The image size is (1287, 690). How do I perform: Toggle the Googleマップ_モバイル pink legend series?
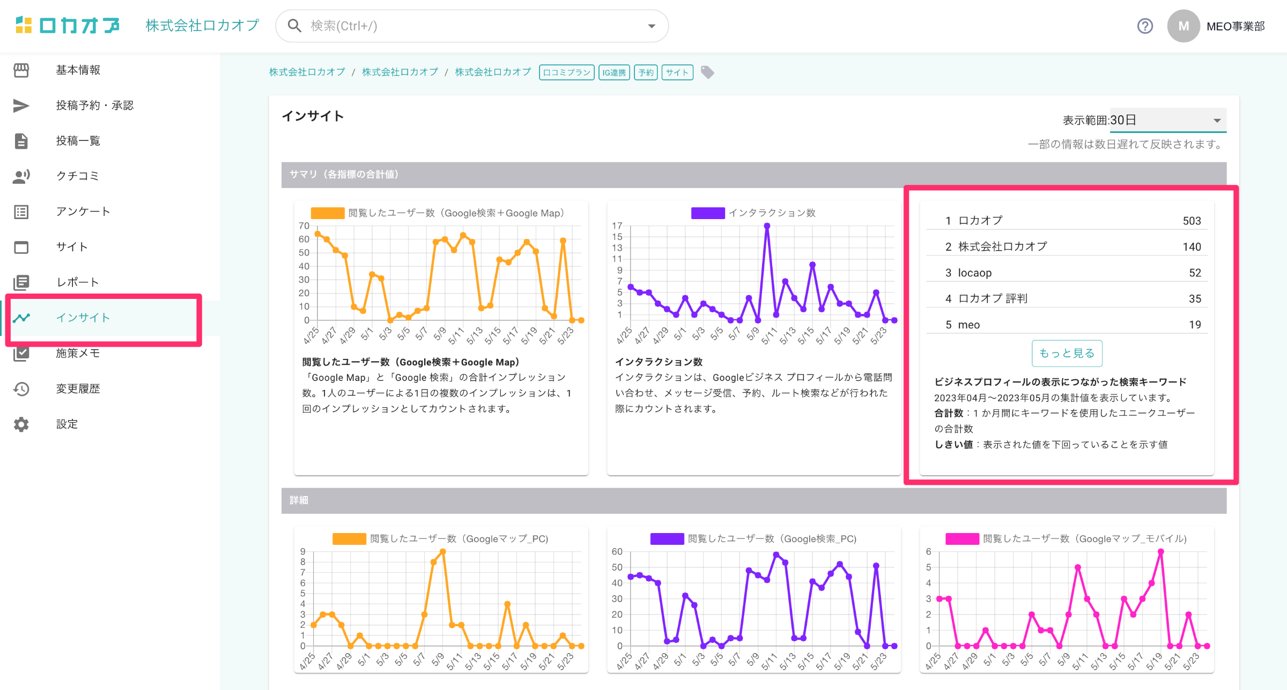pyautogui.click(x=962, y=539)
